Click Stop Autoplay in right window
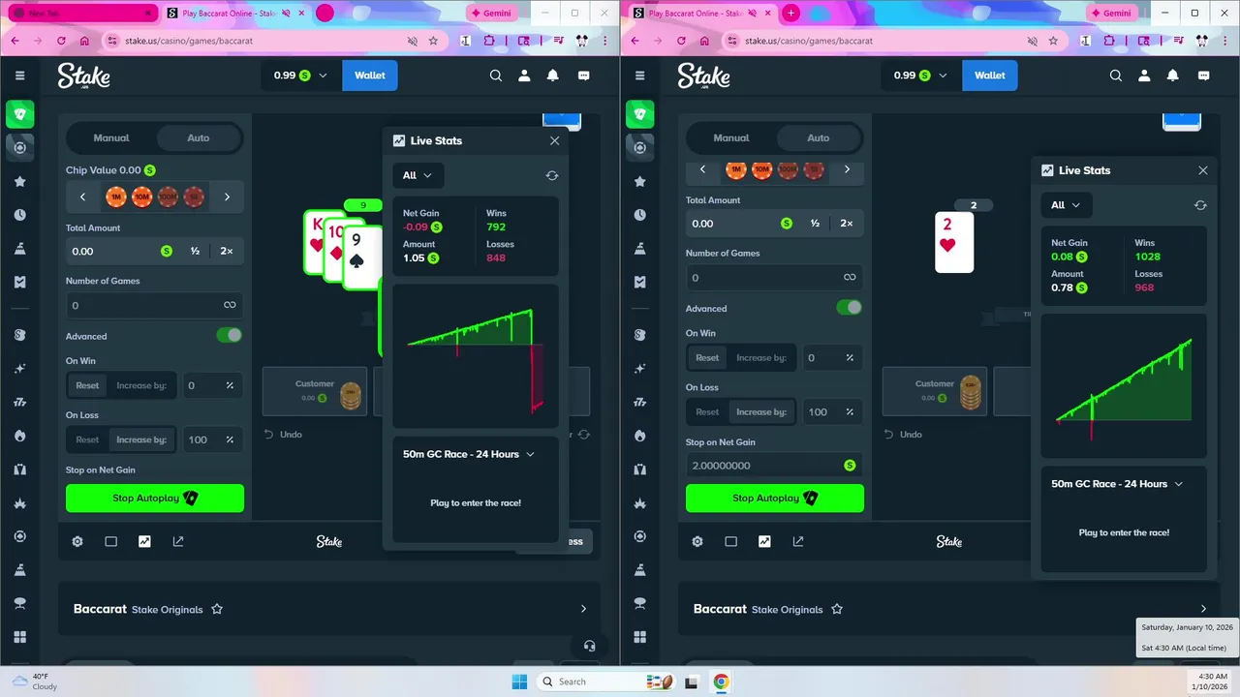Screen dimensions: 1240x697 (775, 499)
